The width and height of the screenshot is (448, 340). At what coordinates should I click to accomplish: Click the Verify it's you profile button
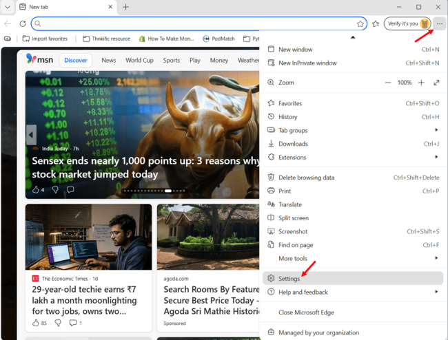coord(407,23)
